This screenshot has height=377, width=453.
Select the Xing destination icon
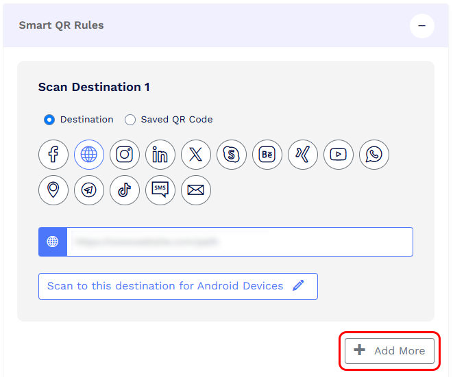pos(303,155)
